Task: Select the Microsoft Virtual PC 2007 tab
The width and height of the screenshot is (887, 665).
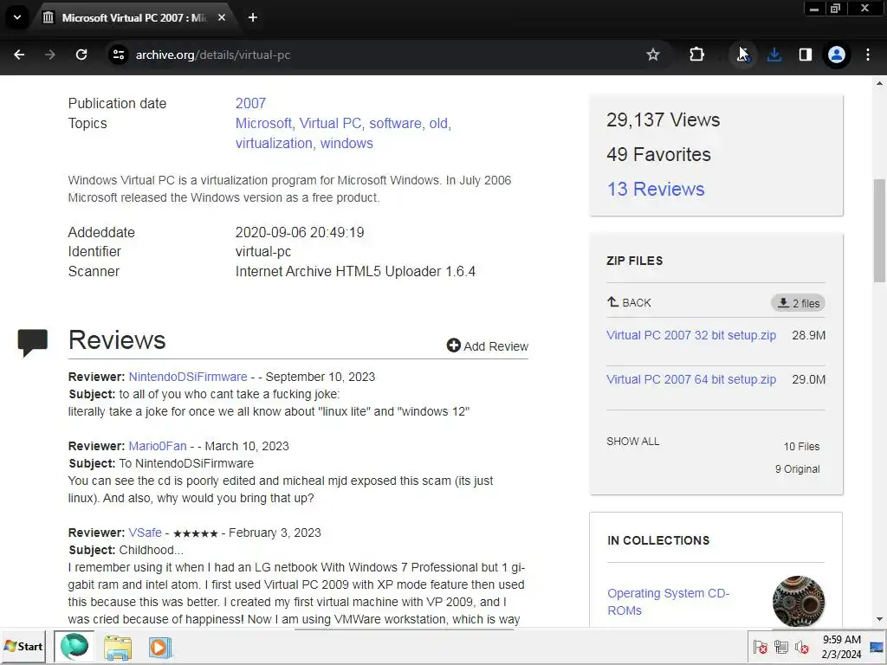Action: pos(134,17)
